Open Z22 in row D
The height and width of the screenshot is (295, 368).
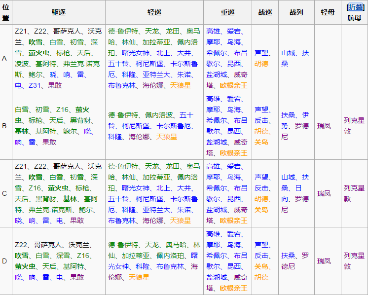tap(21, 245)
